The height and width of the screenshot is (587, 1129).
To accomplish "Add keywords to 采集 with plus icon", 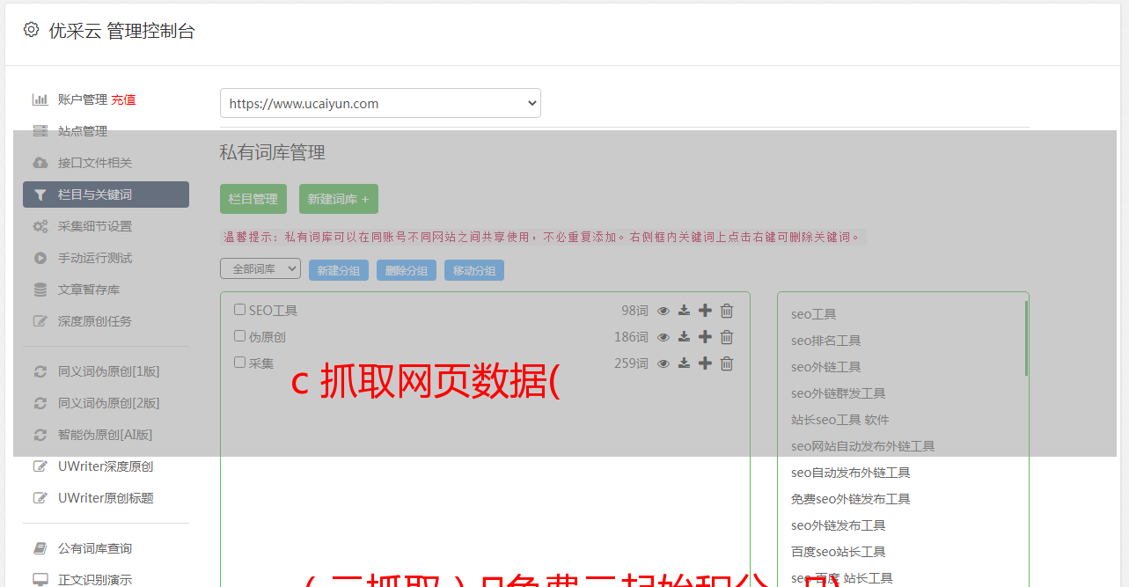I will pyautogui.click(x=705, y=363).
